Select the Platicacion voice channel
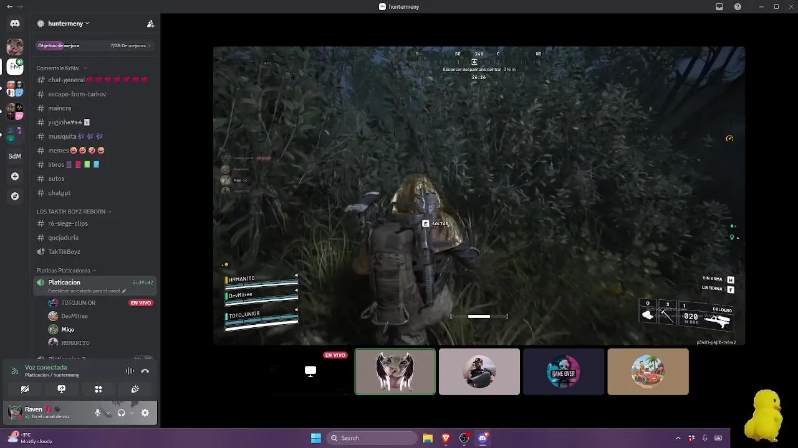 coord(95,286)
